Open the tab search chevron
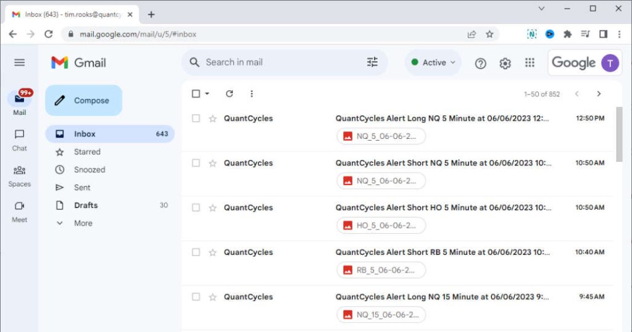632x332 pixels. point(541,8)
